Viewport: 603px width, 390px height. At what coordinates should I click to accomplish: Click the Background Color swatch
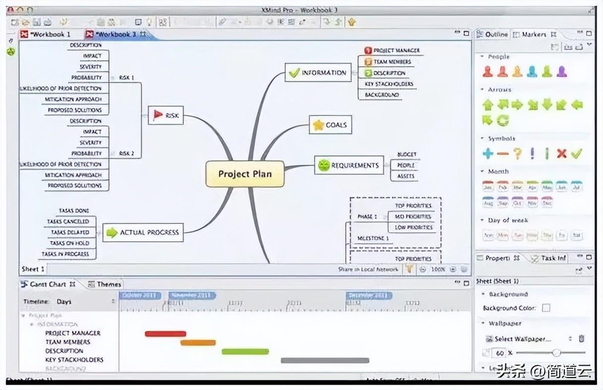pyautogui.click(x=546, y=308)
